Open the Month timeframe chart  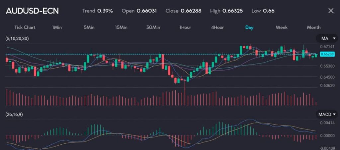click(313, 27)
